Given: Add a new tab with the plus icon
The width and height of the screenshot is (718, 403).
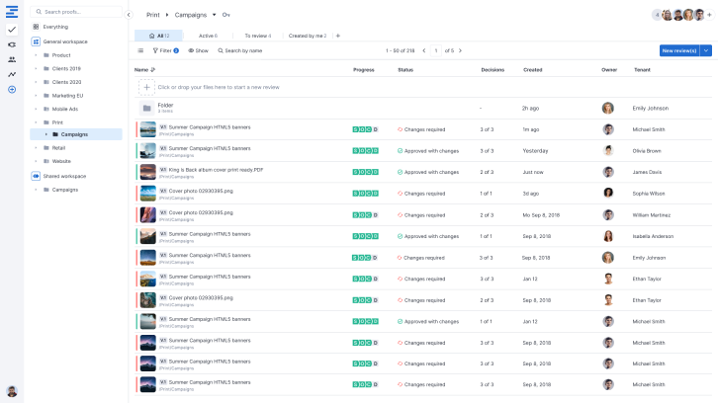Looking at the screenshot, I should (x=337, y=36).
